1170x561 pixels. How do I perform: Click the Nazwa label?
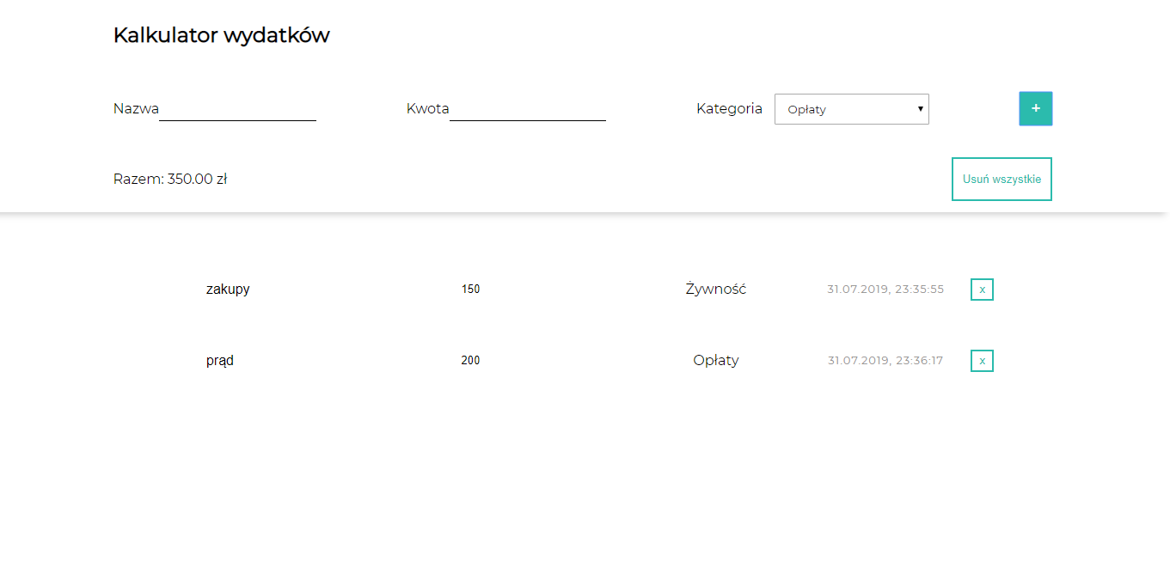[136, 109]
